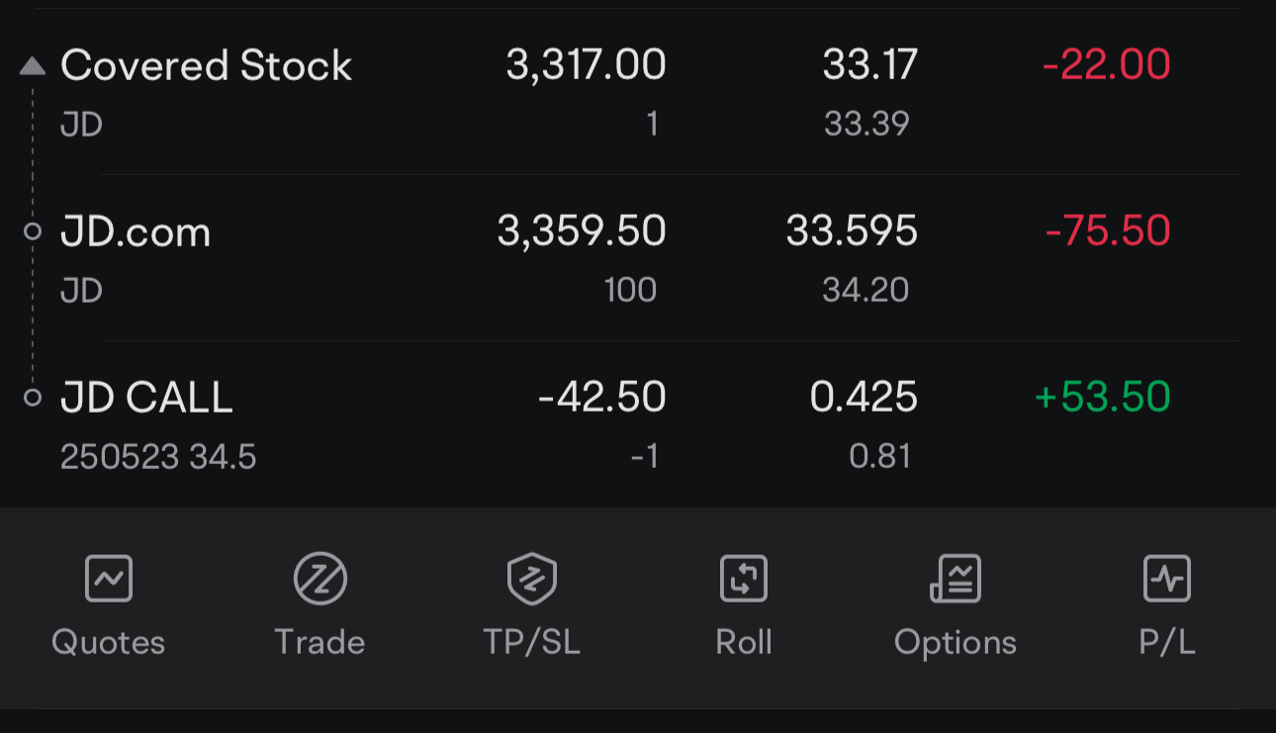
Task: Collapse the Covered Stock group triangle
Action: (x=33, y=66)
